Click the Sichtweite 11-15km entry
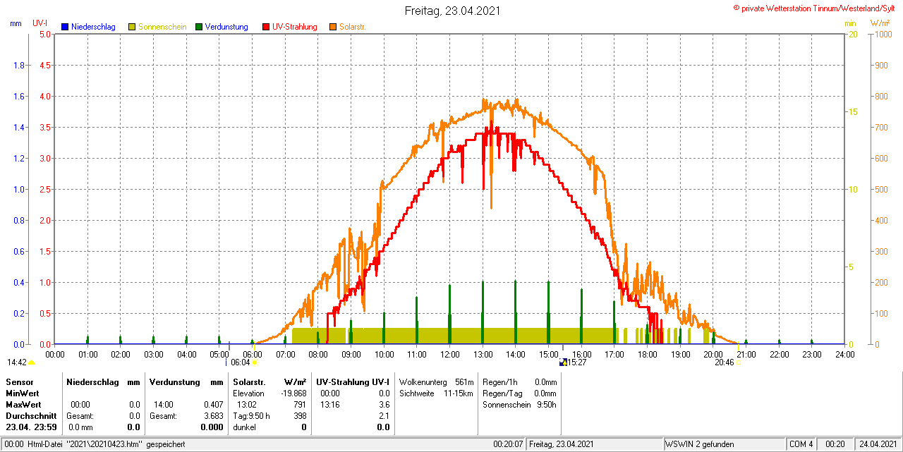903x452 pixels. click(436, 393)
